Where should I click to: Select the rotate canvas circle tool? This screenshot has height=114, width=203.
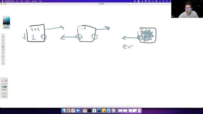coord(3,43)
